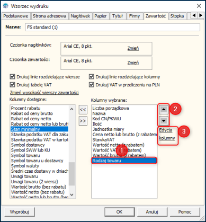Select Uwagi towaru entry
206x222 pixels.
pyautogui.click(x=39, y=176)
